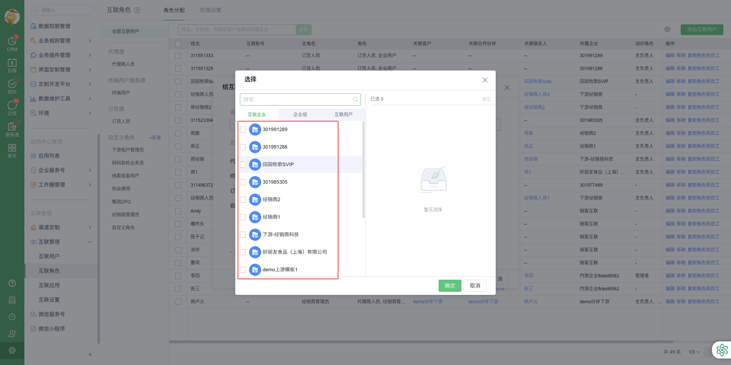Check the box for 301991286 in dialog
Screen dimensions: 731x365
tap(243, 147)
